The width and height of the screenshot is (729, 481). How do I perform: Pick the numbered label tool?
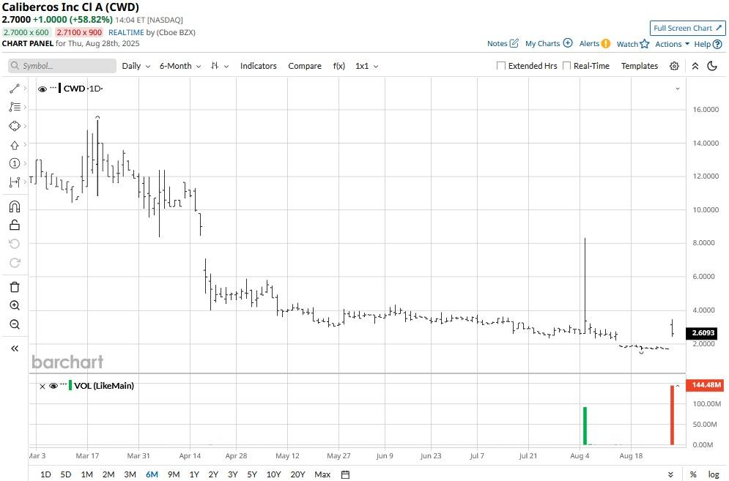pos(15,163)
